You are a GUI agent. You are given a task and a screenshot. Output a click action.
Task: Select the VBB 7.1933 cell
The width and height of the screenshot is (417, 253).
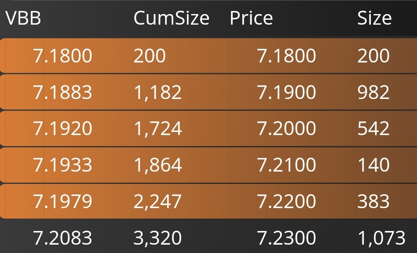[x=62, y=165]
